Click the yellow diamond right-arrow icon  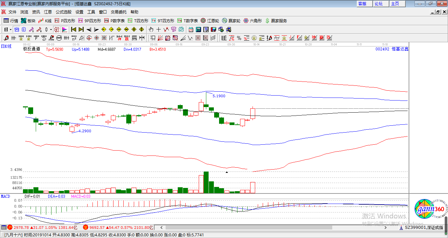click(x=111, y=29)
